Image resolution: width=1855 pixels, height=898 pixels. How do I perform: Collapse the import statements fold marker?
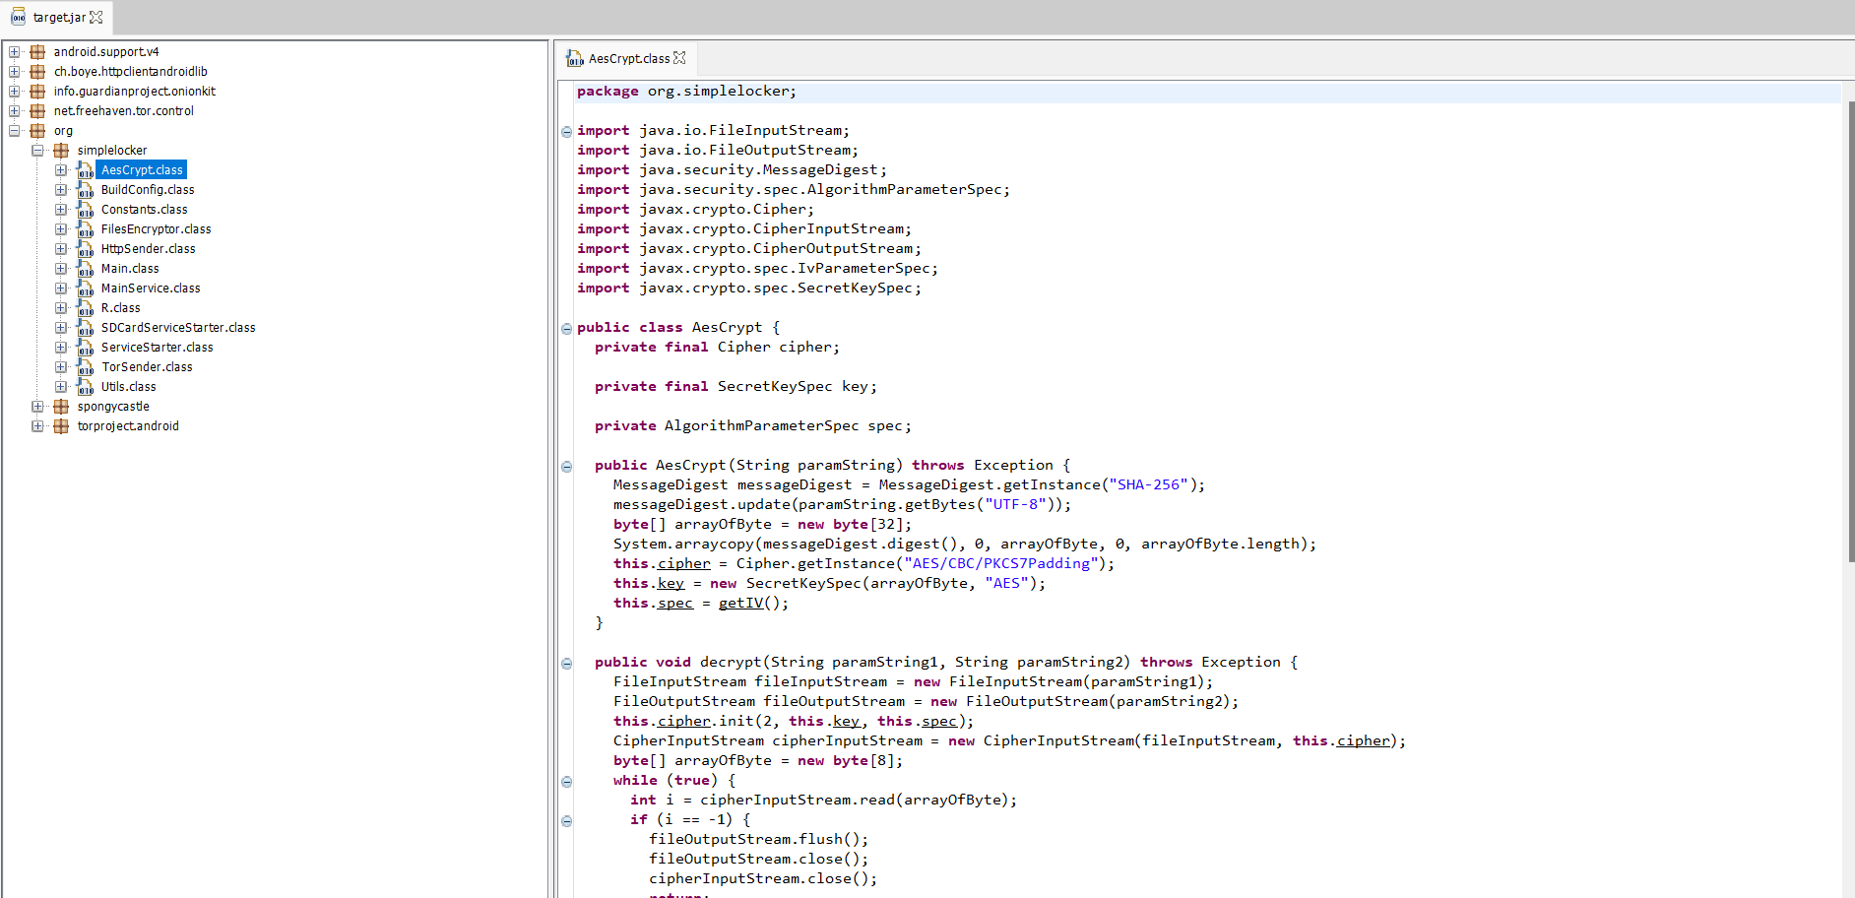567,132
